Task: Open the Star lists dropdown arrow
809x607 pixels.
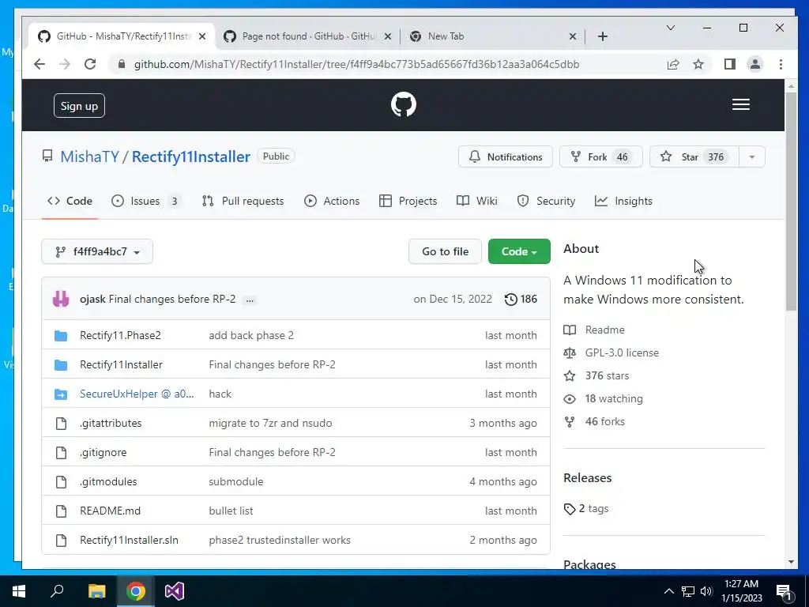Action: pos(752,157)
